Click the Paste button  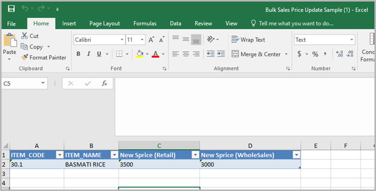pos(10,46)
